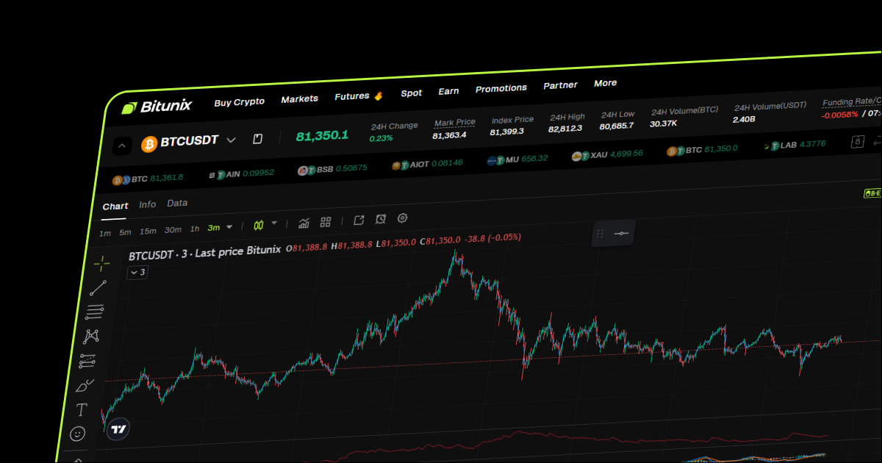Open chart type dropdown arrow

point(274,223)
